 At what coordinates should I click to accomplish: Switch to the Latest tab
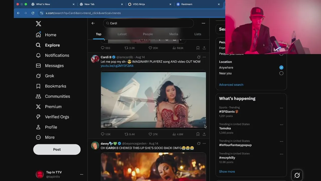pyautogui.click(x=122, y=34)
